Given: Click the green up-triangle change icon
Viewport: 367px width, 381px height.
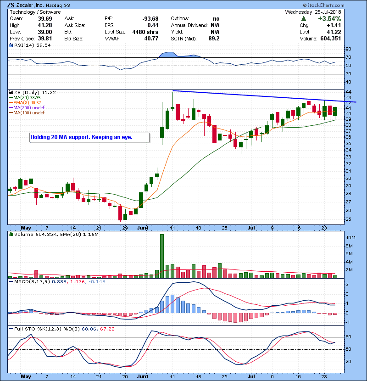Looking at the screenshot, I should click(304, 19).
